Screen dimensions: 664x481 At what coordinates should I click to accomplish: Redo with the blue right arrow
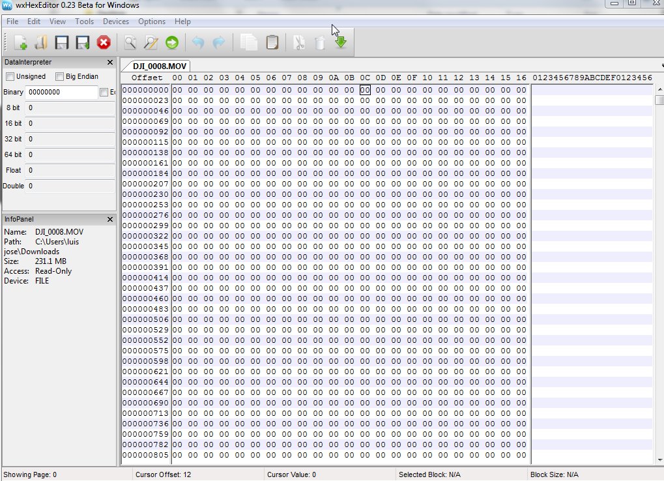(x=219, y=42)
